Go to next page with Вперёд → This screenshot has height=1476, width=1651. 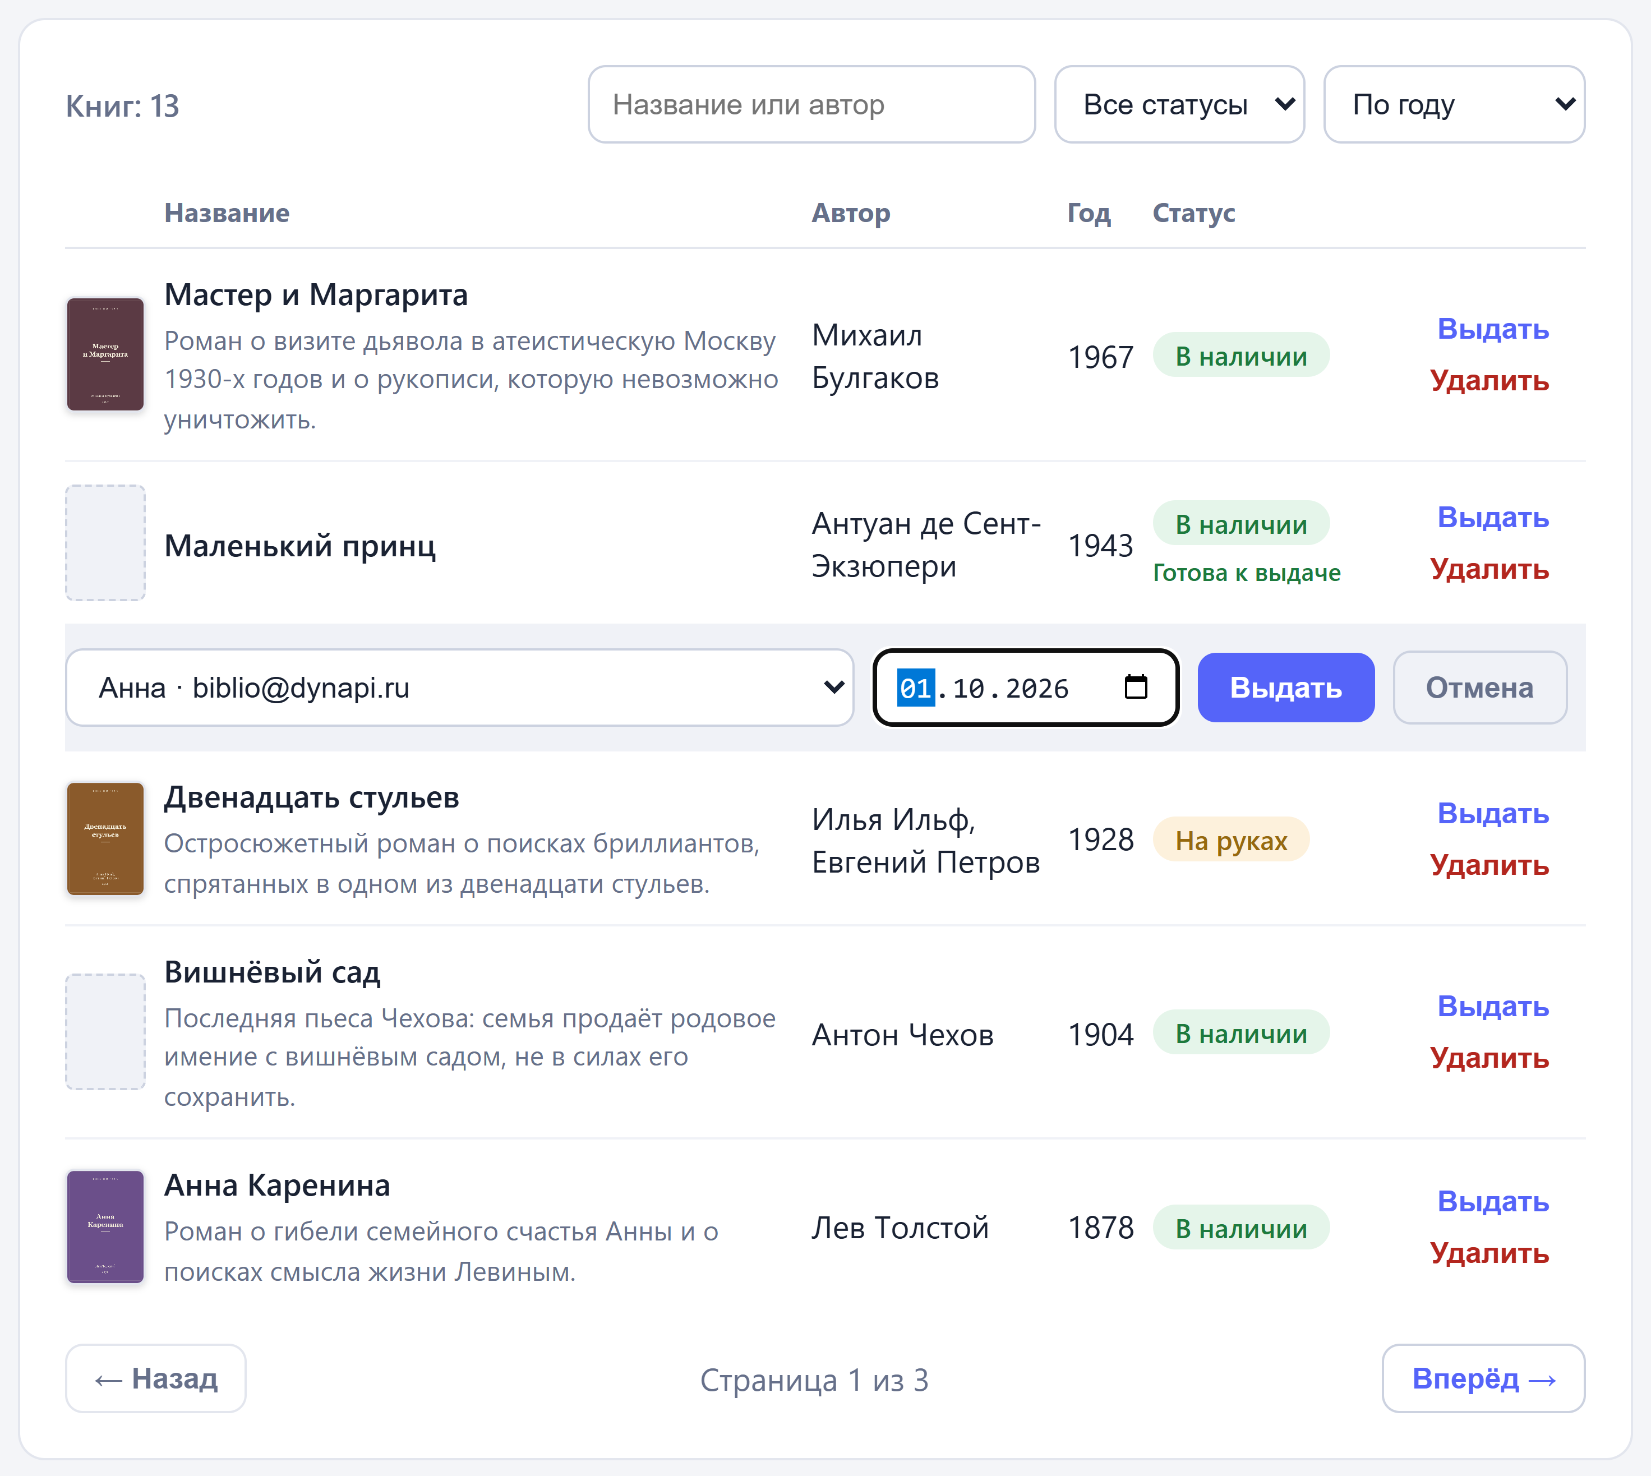pyautogui.click(x=1483, y=1378)
